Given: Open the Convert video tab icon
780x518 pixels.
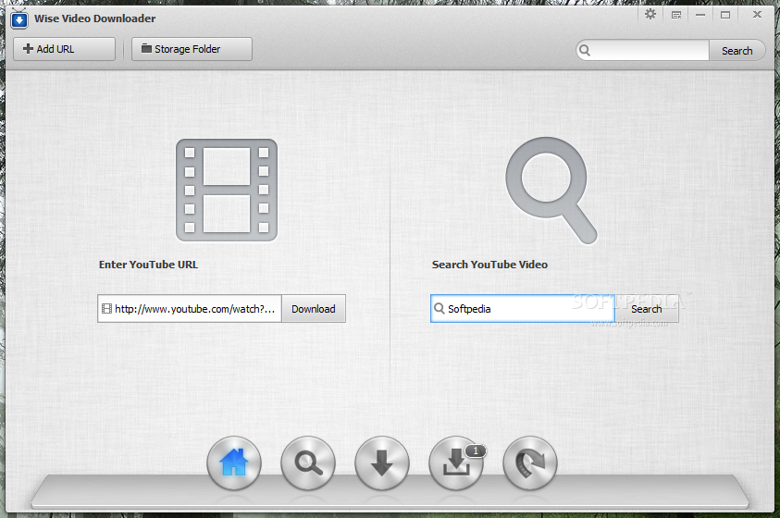Looking at the screenshot, I should (x=530, y=462).
